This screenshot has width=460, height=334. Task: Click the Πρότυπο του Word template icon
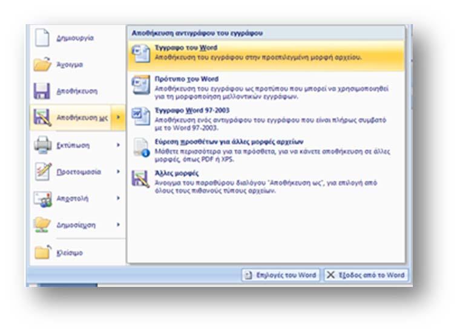141,85
